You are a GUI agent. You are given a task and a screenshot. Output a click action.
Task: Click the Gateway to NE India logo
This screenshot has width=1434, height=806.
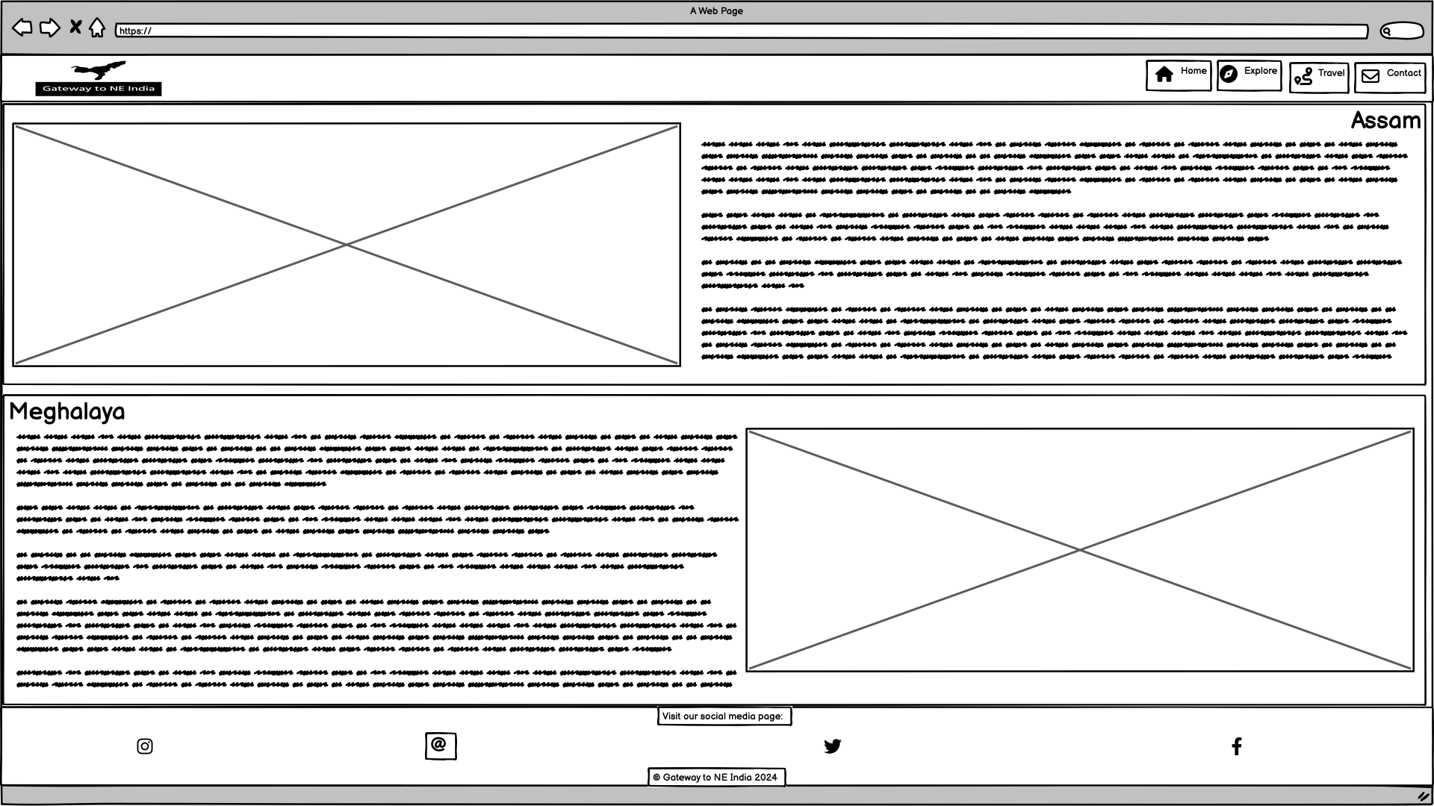click(x=99, y=77)
